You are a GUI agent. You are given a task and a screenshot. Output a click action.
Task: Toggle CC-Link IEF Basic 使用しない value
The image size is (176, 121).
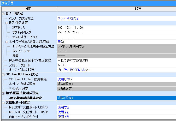(64, 79)
